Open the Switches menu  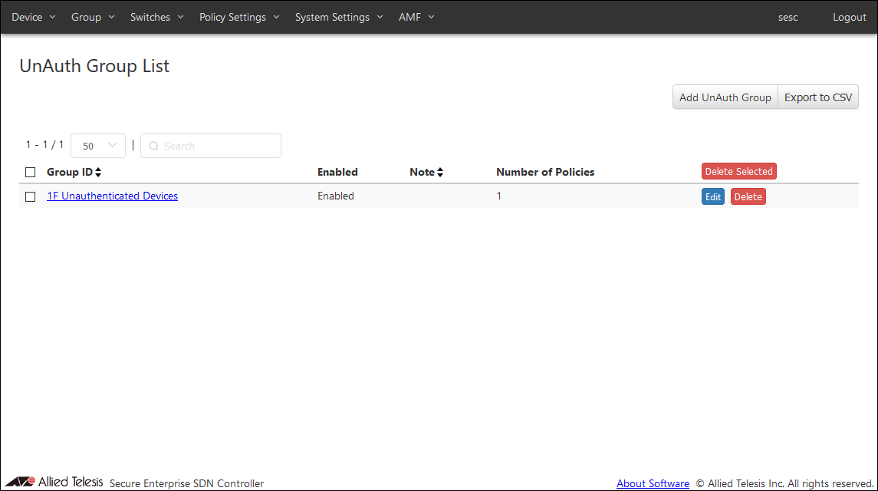tap(156, 17)
